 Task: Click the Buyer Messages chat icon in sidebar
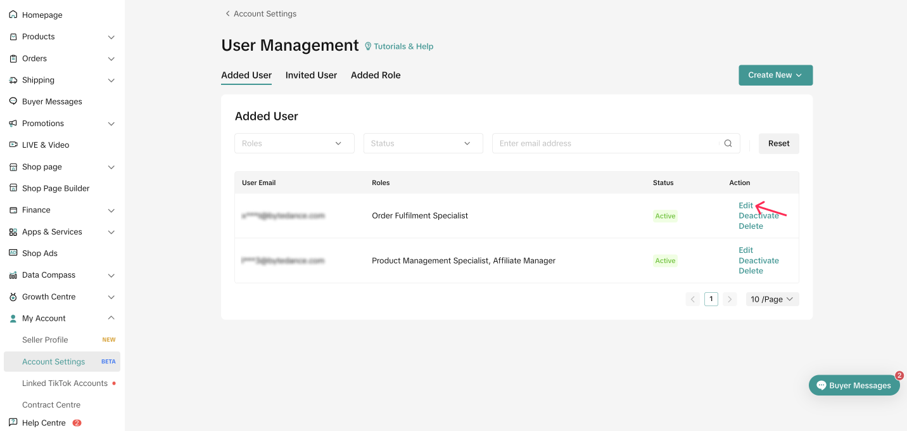point(13,101)
